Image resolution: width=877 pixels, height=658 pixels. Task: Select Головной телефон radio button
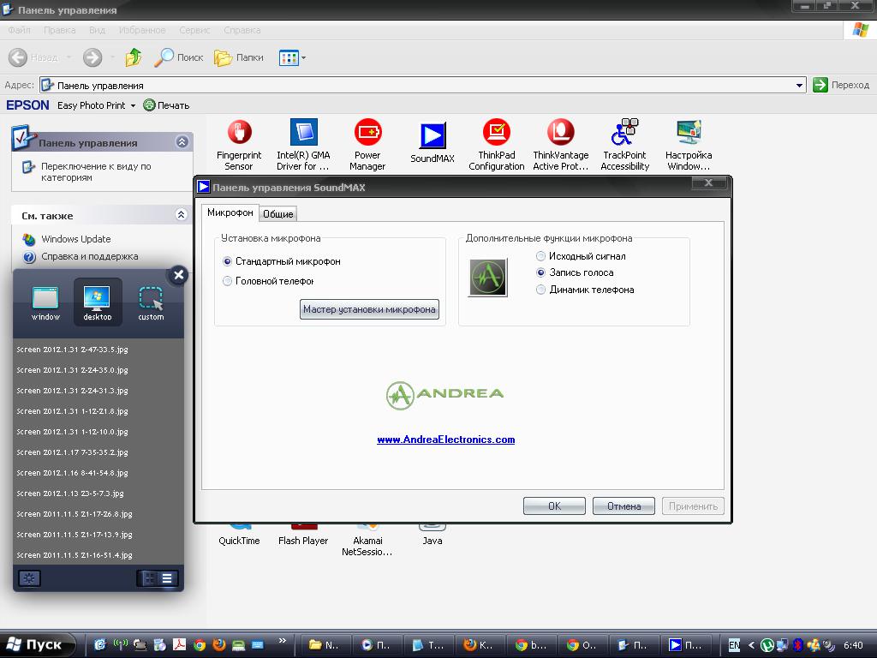pos(227,281)
